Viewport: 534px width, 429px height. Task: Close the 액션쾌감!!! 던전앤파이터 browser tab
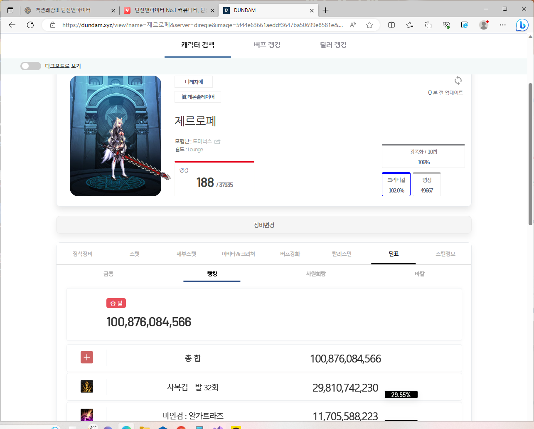pos(114,10)
